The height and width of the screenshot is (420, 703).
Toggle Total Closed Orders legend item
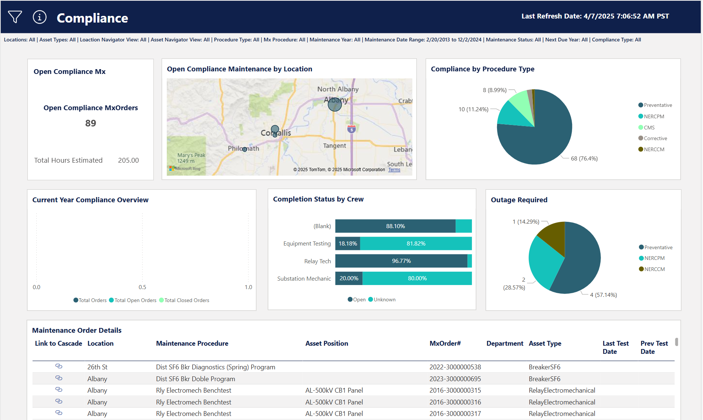pos(184,300)
